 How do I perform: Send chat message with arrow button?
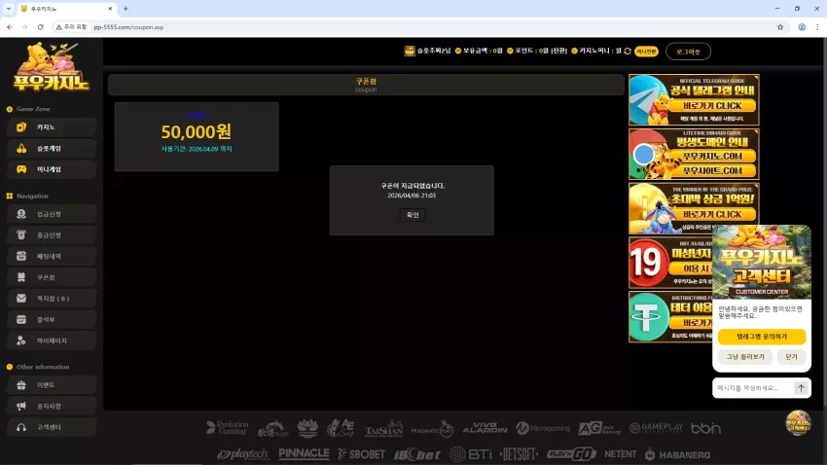[801, 388]
